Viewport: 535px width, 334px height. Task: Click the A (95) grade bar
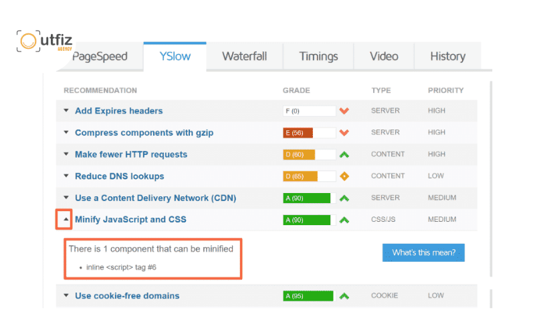pos(310,296)
